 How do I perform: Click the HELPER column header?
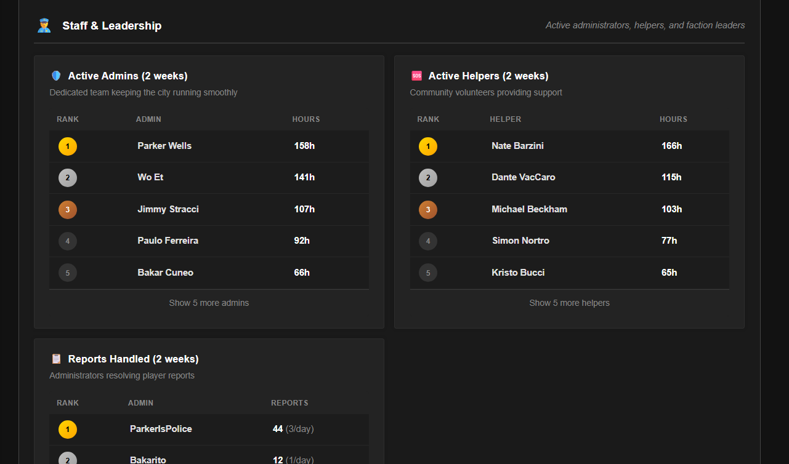coord(505,119)
